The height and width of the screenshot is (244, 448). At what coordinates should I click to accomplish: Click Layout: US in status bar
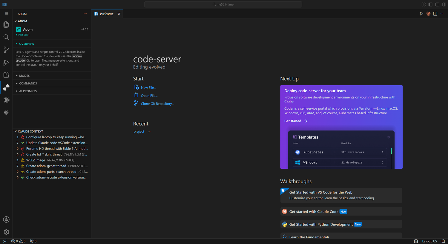pyautogui.click(x=429, y=241)
